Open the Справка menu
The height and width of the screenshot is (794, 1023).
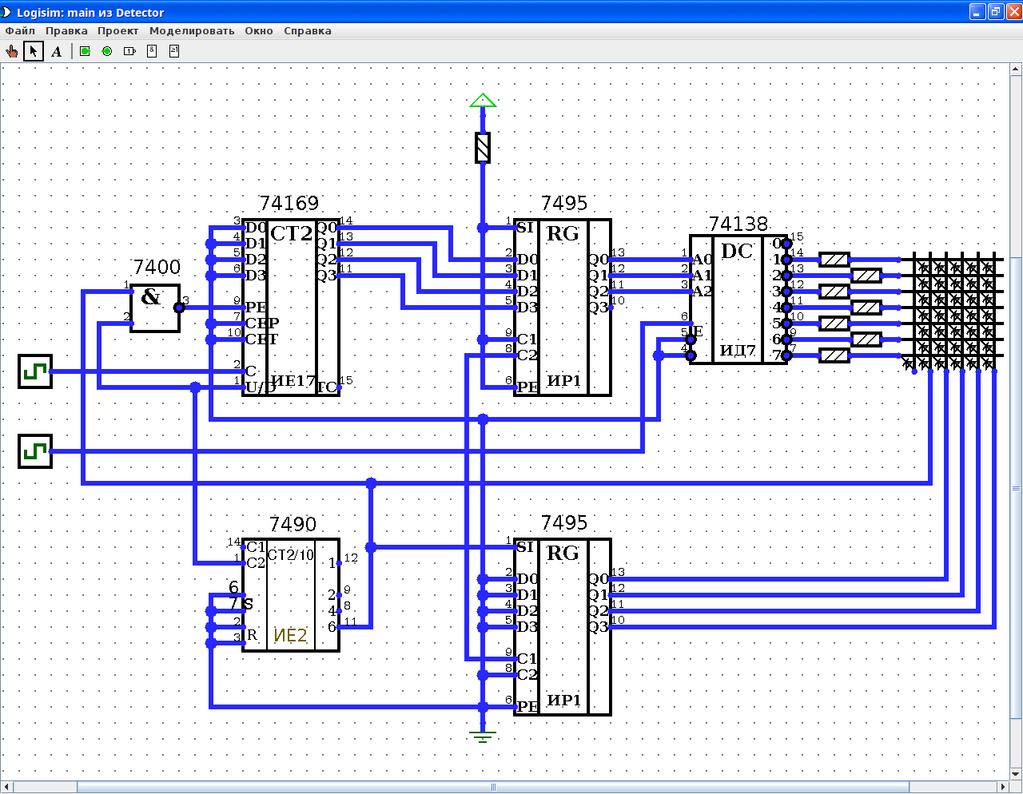[308, 31]
